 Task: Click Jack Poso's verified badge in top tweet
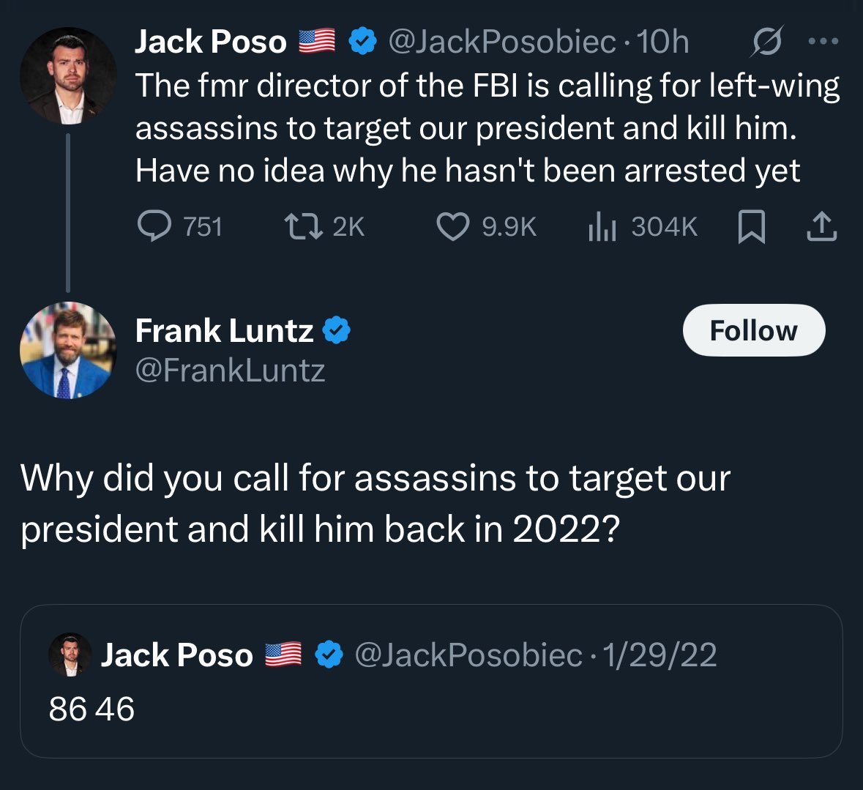tap(361, 42)
